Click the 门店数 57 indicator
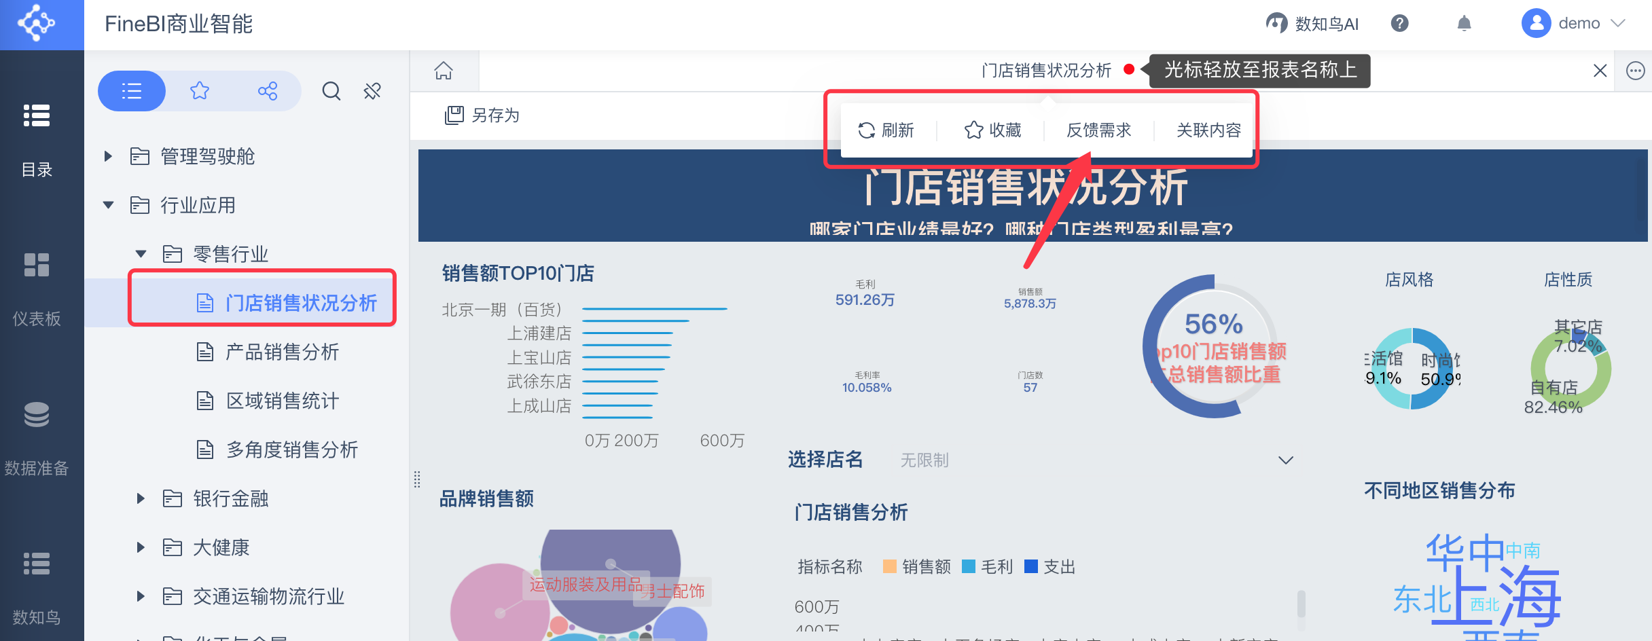 click(x=1030, y=383)
